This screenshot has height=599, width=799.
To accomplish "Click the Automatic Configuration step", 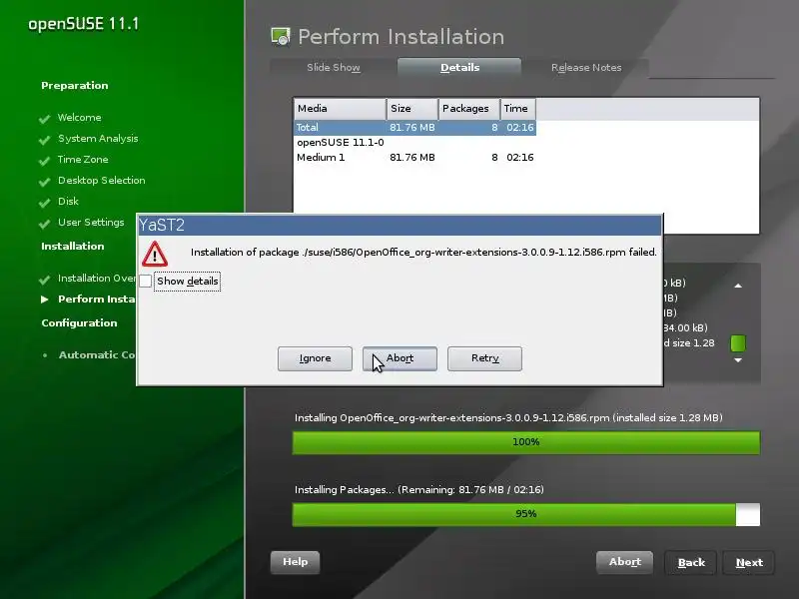I will tap(97, 355).
